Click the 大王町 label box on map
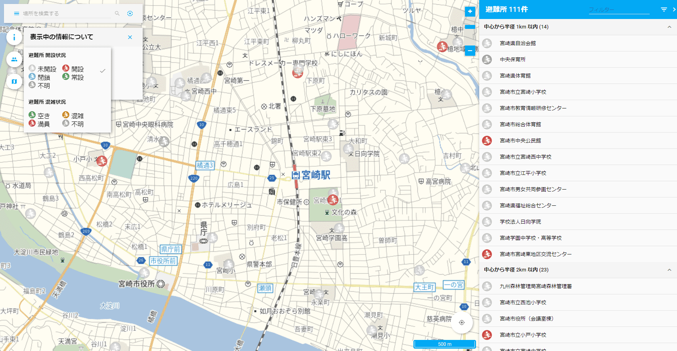677x351 pixels. pos(425,287)
